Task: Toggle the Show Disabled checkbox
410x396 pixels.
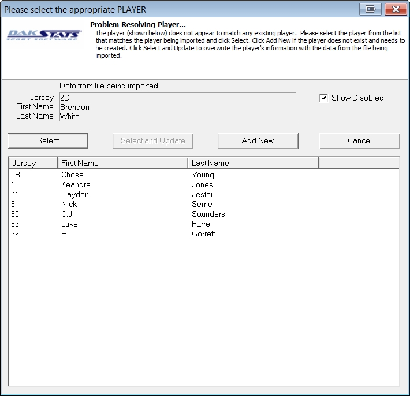Action: [x=324, y=98]
